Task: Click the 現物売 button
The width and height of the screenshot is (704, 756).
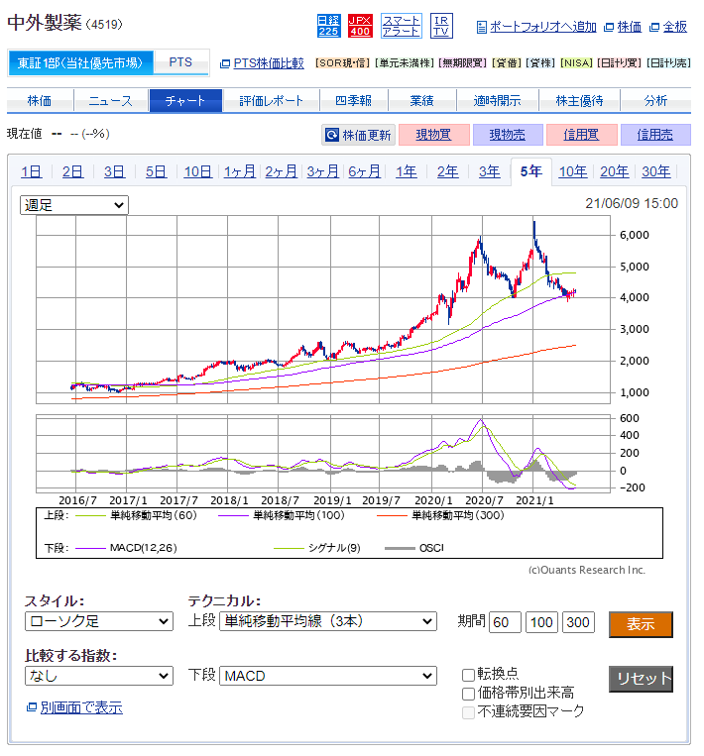Action: click(508, 135)
